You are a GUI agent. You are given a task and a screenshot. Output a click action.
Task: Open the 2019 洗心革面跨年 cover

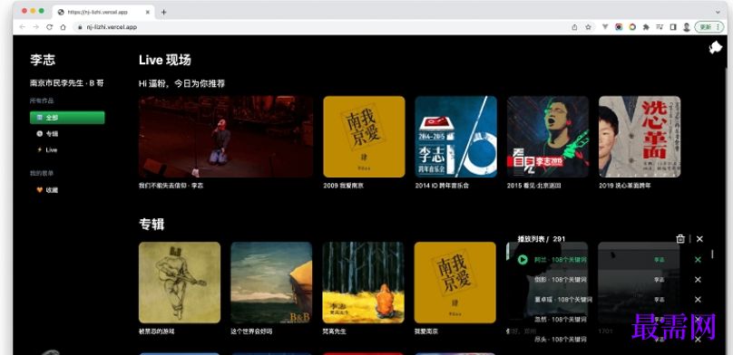point(640,137)
